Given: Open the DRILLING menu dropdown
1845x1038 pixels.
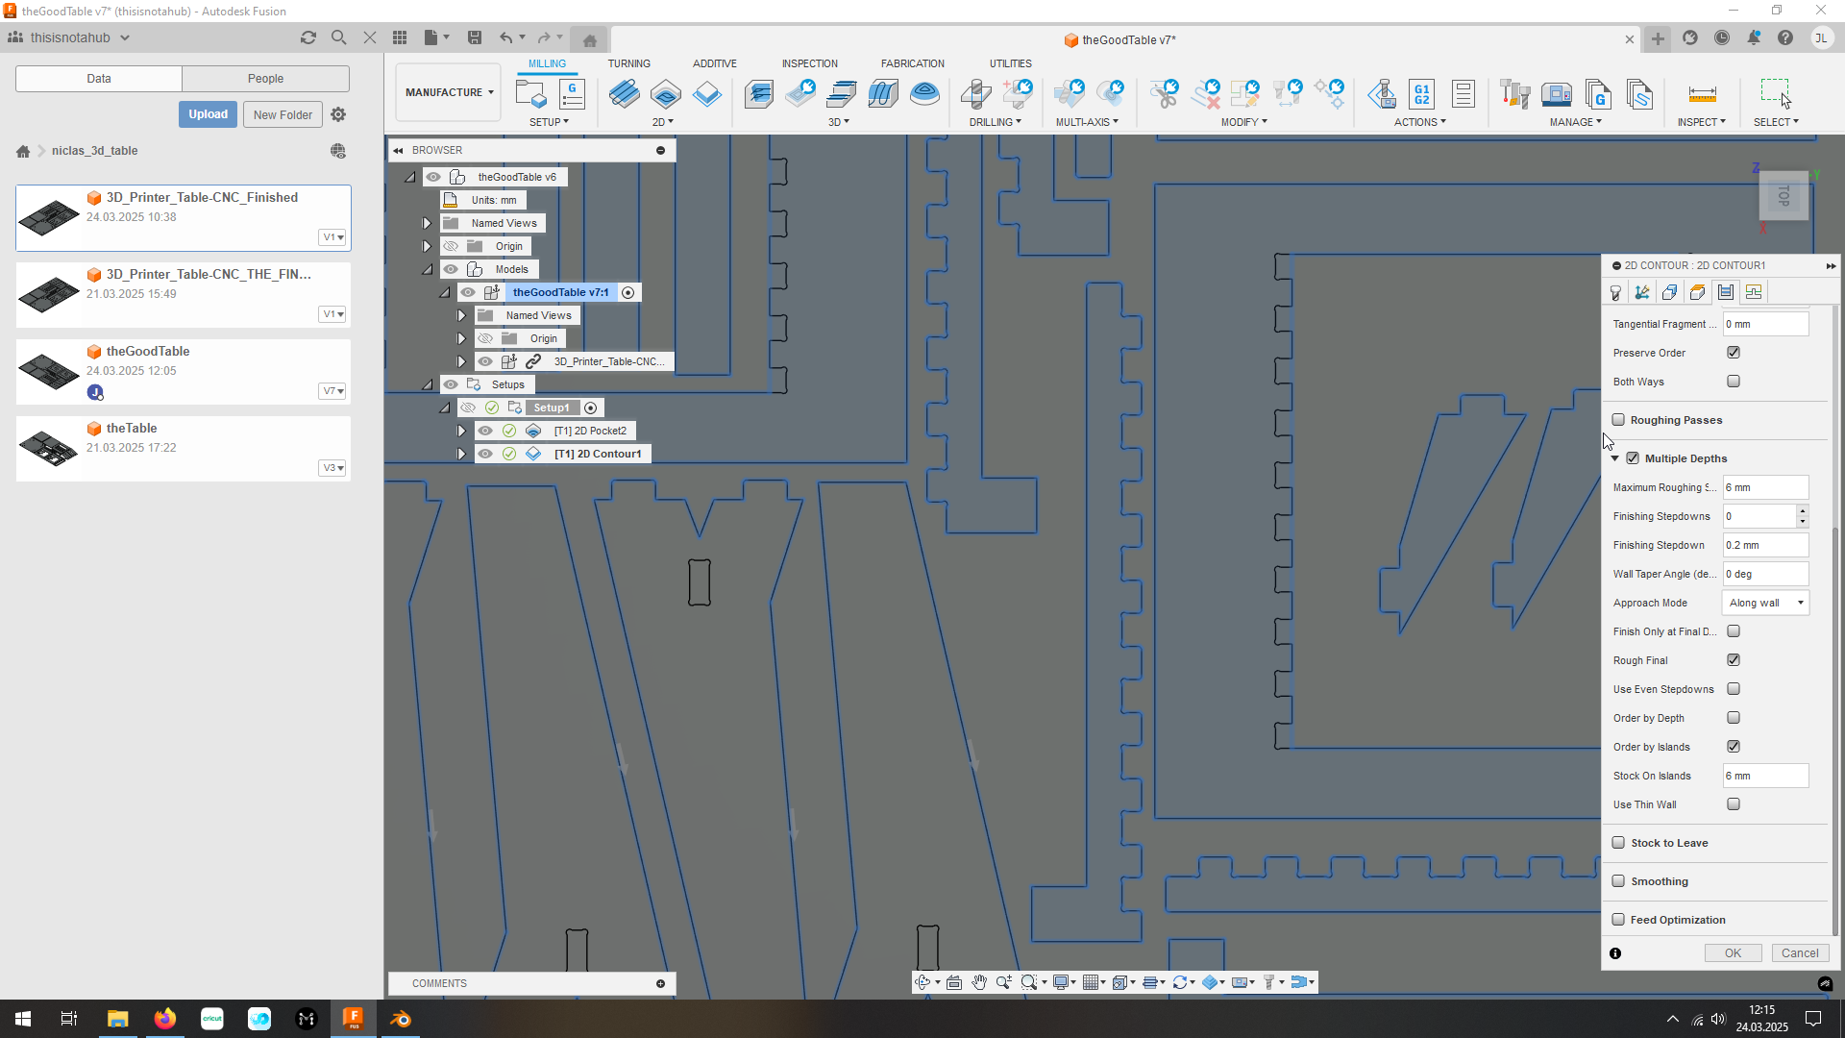Looking at the screenshot, I should tap(995, 122).
